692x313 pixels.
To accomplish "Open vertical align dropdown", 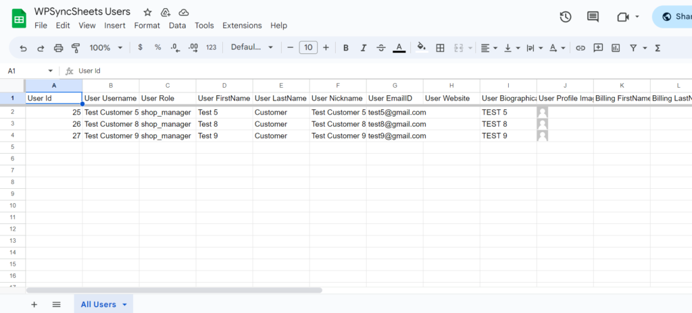I will [512, 48].
